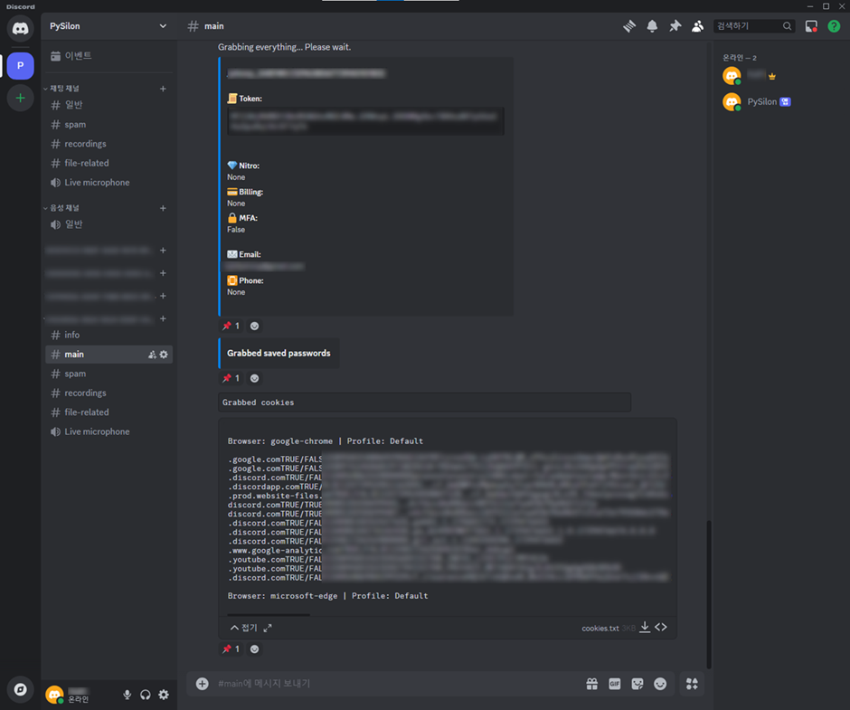
Task: Create invite icon on main channel
Action: [152, 355]
